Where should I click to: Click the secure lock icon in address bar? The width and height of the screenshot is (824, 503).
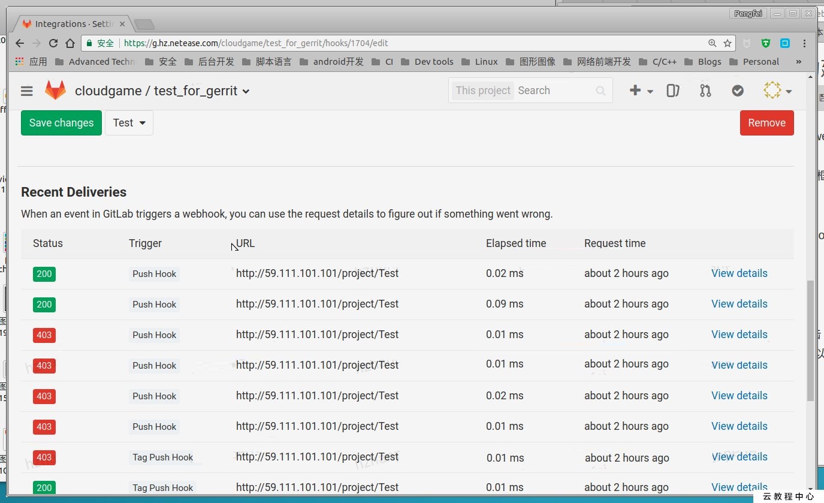[89, 43]
